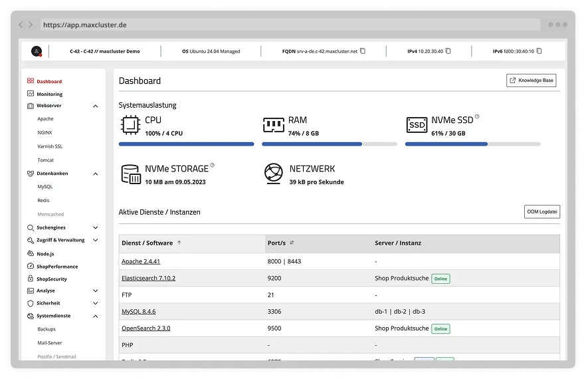This screenshot has width=586, height=379.
Task: Click the CPU chip icon
Action: [130, 125]
